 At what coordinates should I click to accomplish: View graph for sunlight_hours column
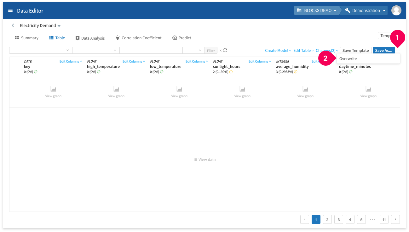242,92
